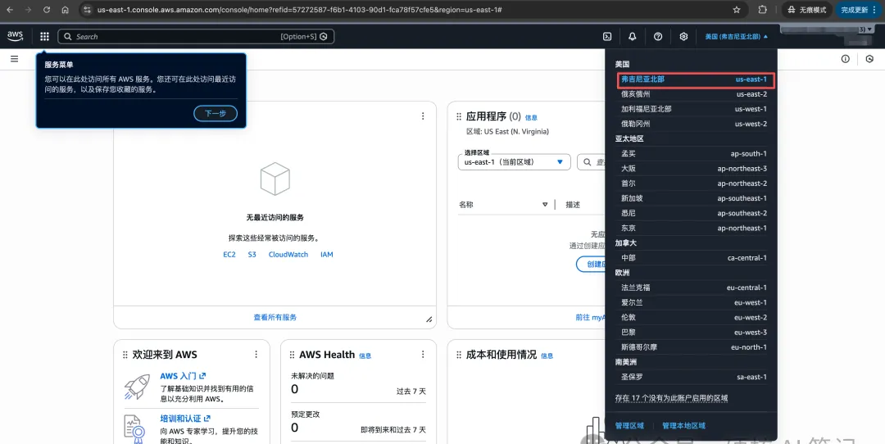
Task: Select region 东京 ap-northeast-1
Action: (x=694, y=228)
